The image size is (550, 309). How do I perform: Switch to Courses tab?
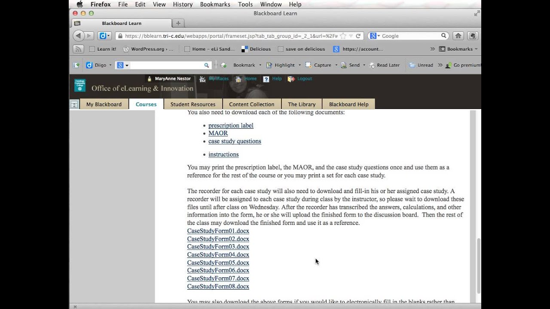146,104
